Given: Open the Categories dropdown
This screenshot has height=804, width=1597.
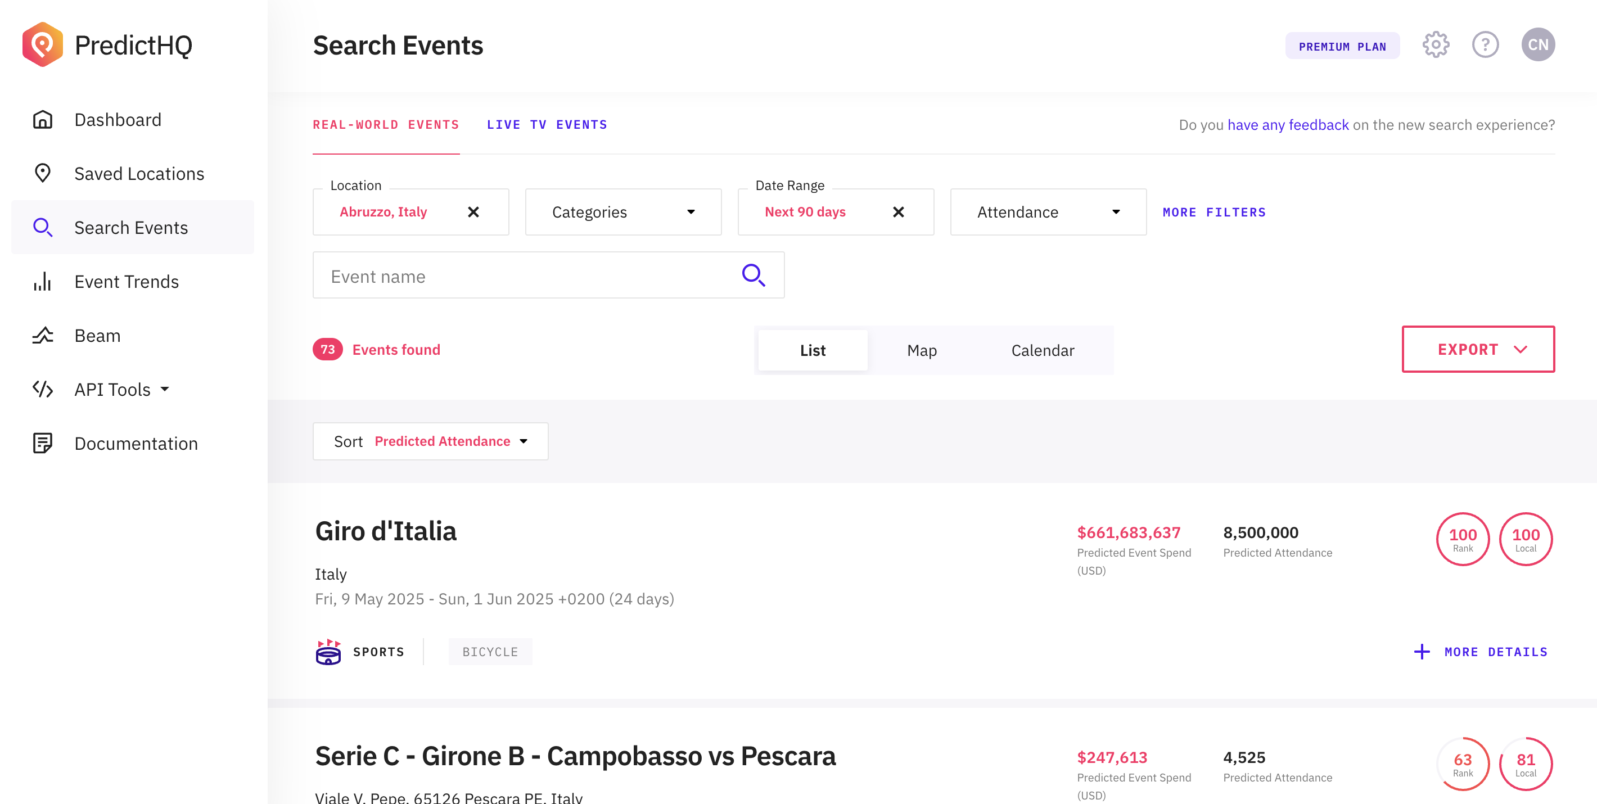Looking at the screenshot, I should [x=623, y=212].
